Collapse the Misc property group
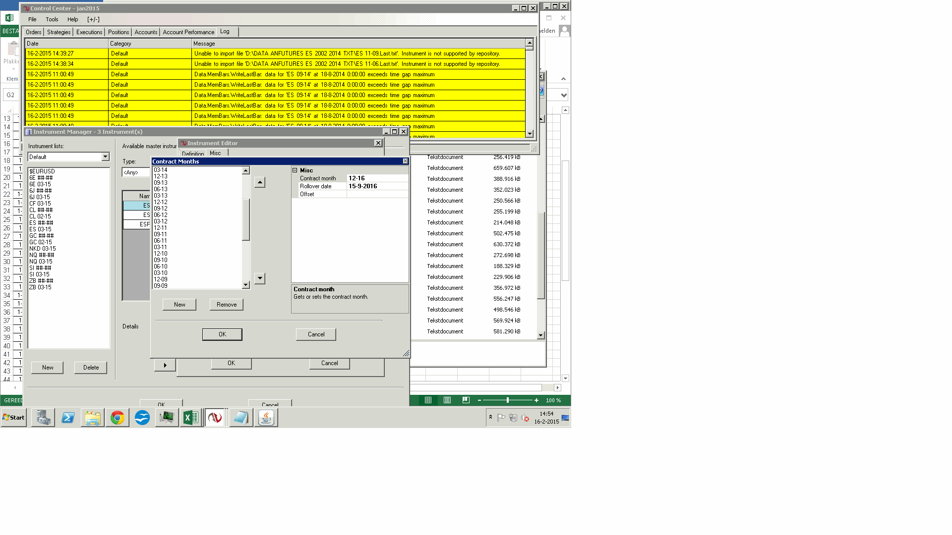 click(295, 170)
